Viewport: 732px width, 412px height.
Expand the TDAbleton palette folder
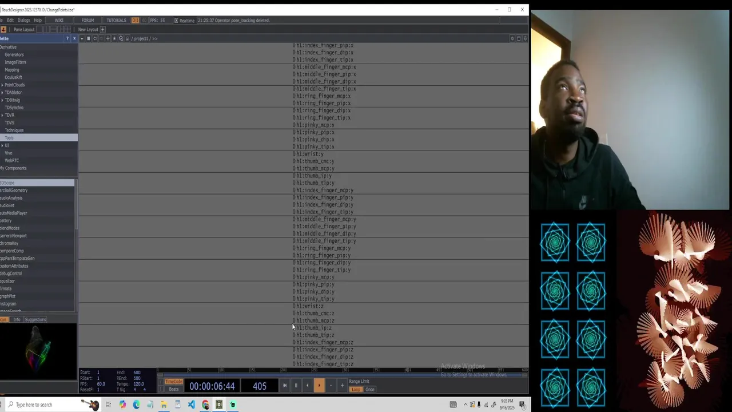[x=2, y=92]
